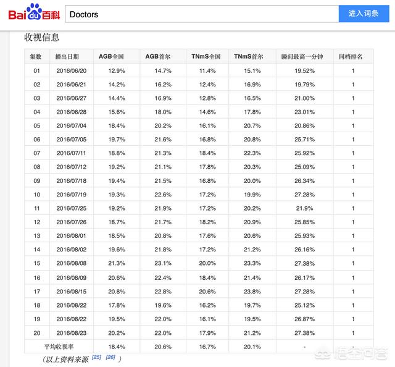
Task: Click the date cell 2016/08/02
Action: click(x=72, y=250)
